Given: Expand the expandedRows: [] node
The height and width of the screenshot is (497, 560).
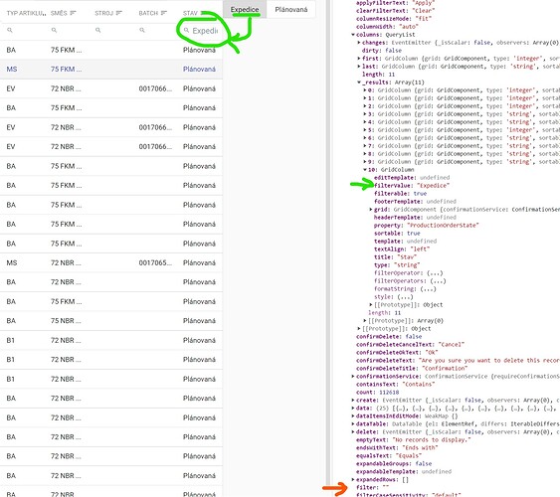Looking at the screenshot, I should coord(353,479).
